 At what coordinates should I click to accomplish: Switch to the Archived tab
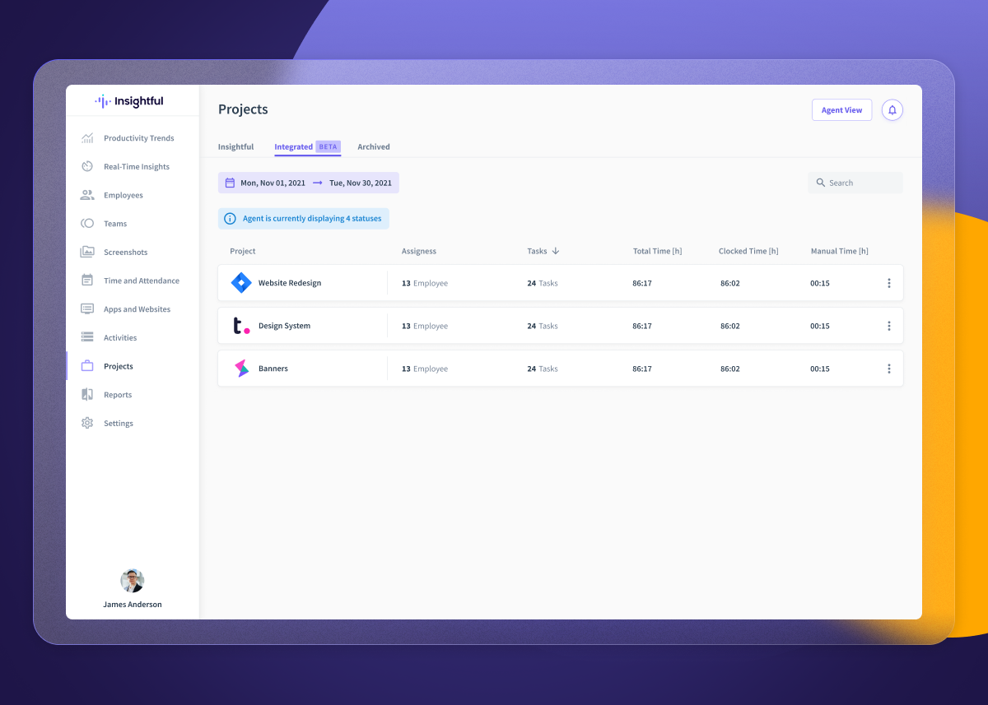pyautogui.click(x=373, y=147)
